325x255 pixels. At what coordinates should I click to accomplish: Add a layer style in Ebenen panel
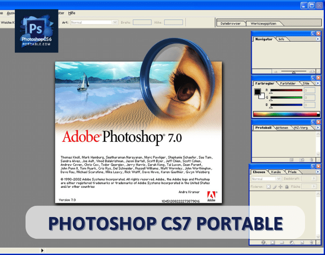(263, 242)
